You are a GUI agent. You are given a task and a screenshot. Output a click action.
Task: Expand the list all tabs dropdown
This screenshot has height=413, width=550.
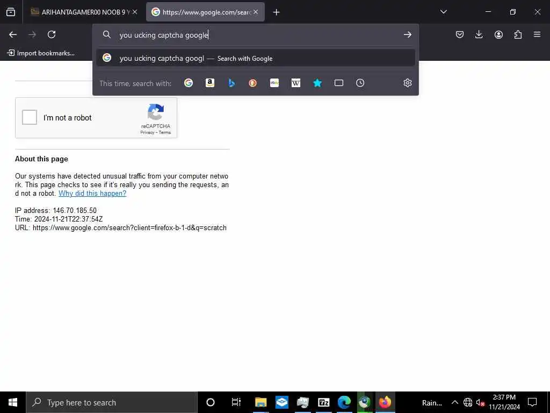[x=443, y=12]
